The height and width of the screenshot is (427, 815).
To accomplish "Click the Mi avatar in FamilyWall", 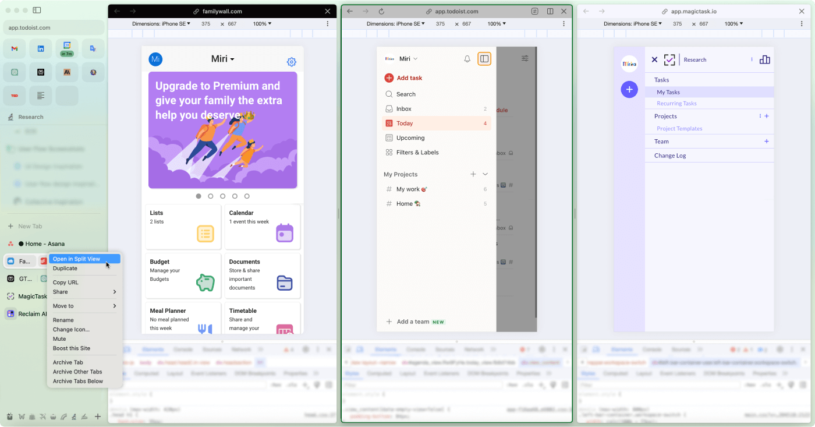I will pos(155,59).
